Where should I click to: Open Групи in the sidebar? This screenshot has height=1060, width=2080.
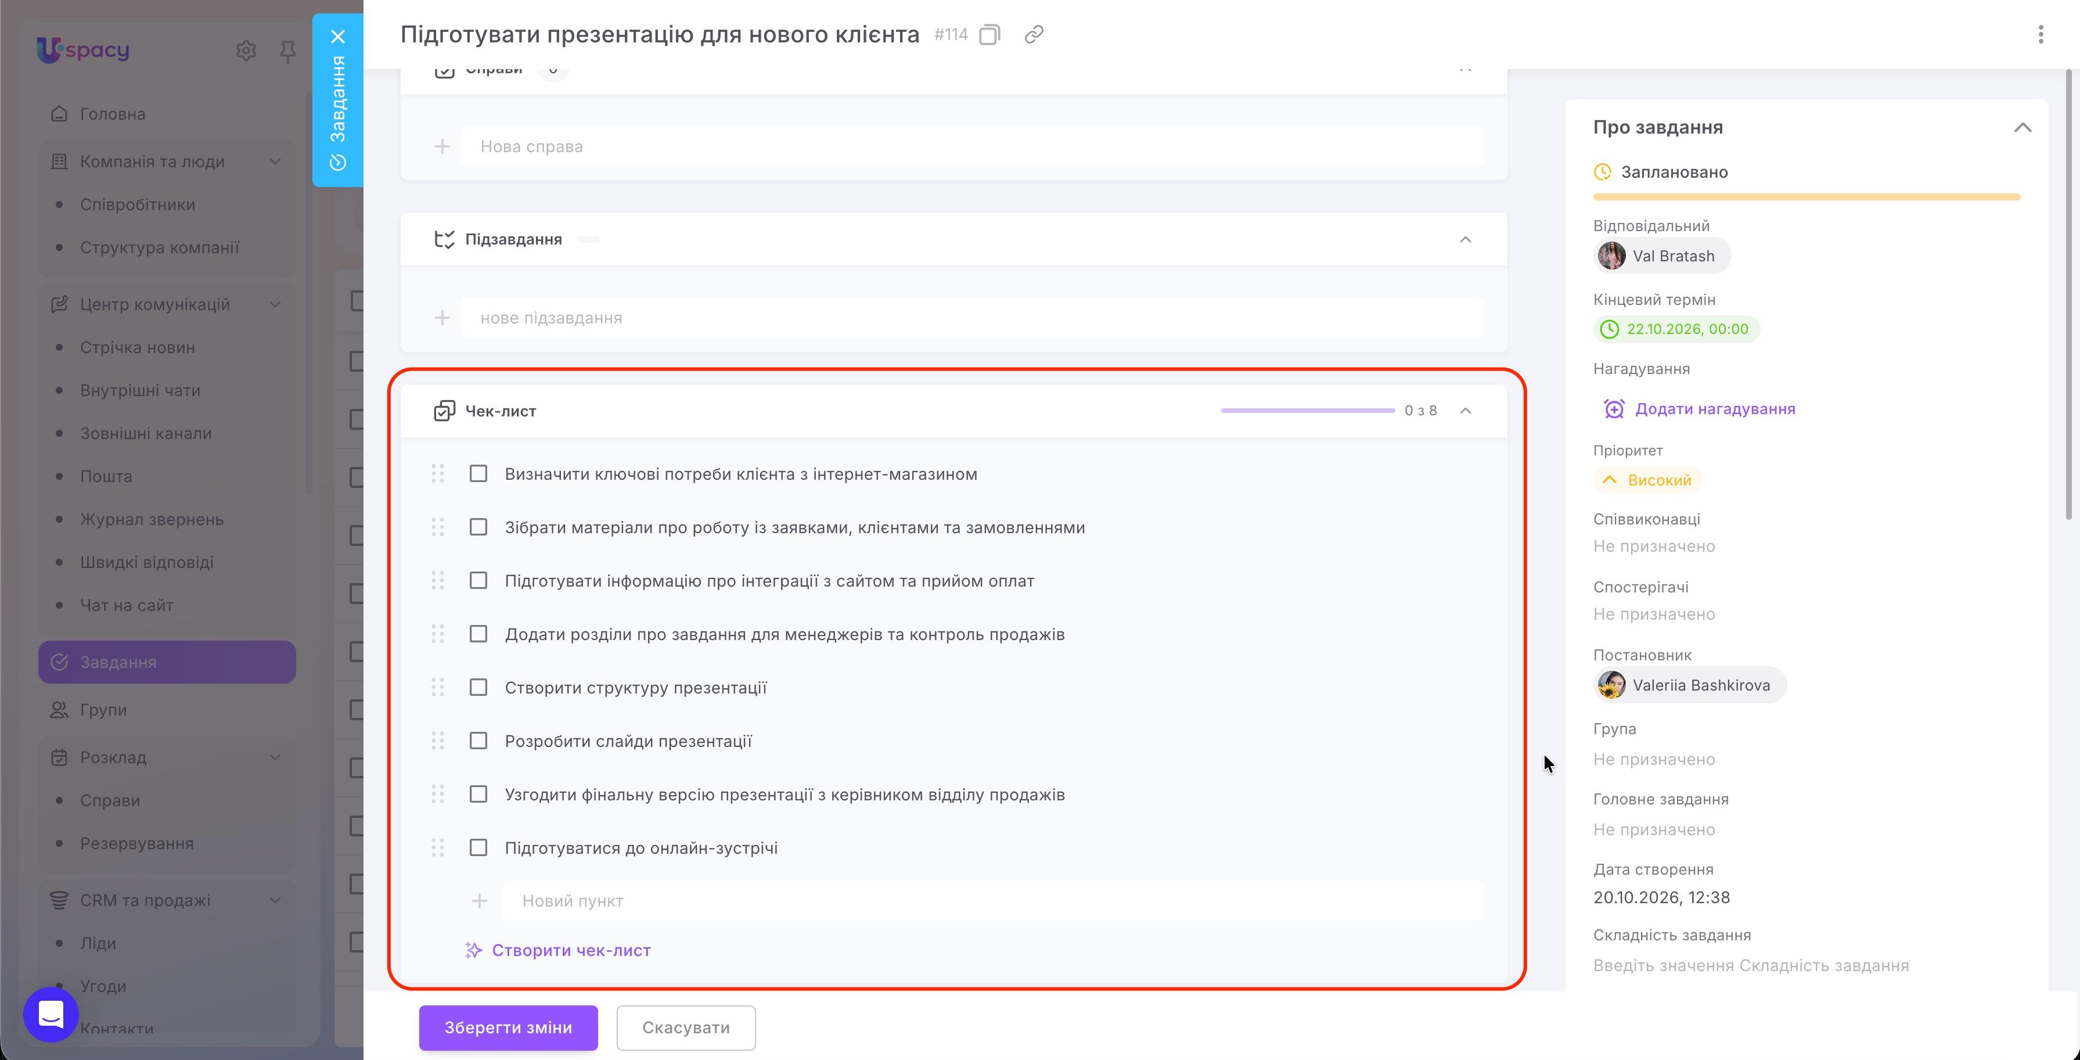point(103,710)
